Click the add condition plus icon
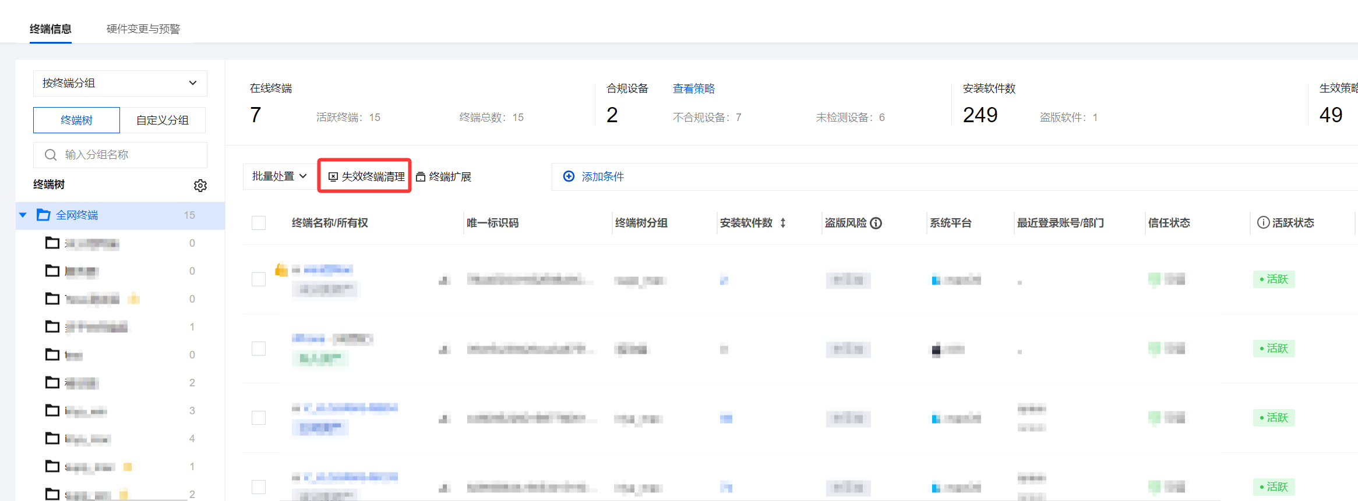 pos(569,176)
